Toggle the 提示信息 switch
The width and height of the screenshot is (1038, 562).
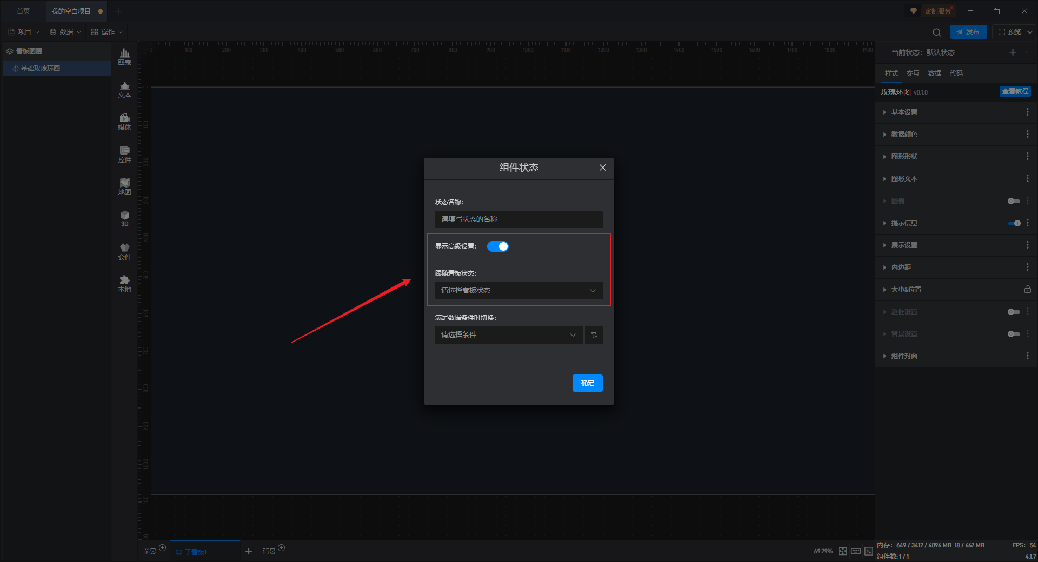pyautogui.click(x=1014, y=223)
